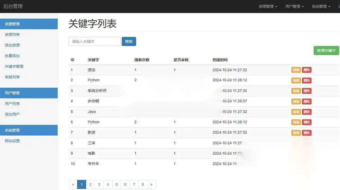This screenshot has width=340, height=190.
Task: Edit the Python row with ID 6
Action: coord(296,122)
